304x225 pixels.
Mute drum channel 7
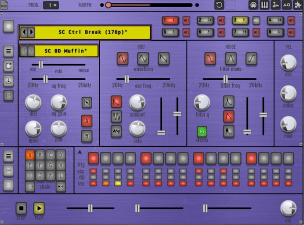click(x=256, y=32)
